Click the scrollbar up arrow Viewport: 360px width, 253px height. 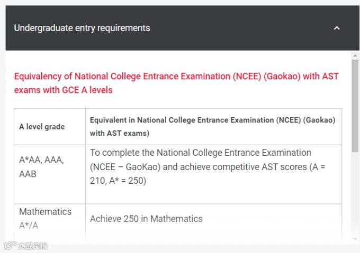355,55
